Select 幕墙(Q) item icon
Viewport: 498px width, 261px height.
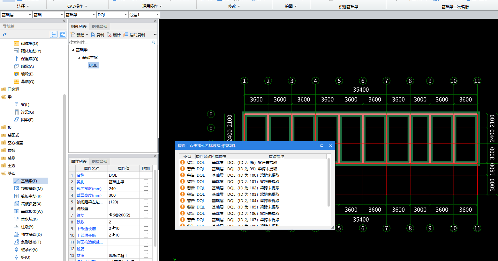pyautogui.click(x=17, y=81)
